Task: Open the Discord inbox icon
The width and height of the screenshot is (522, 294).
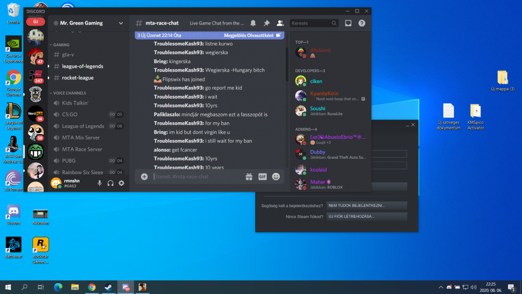Action: pos(348,23)
